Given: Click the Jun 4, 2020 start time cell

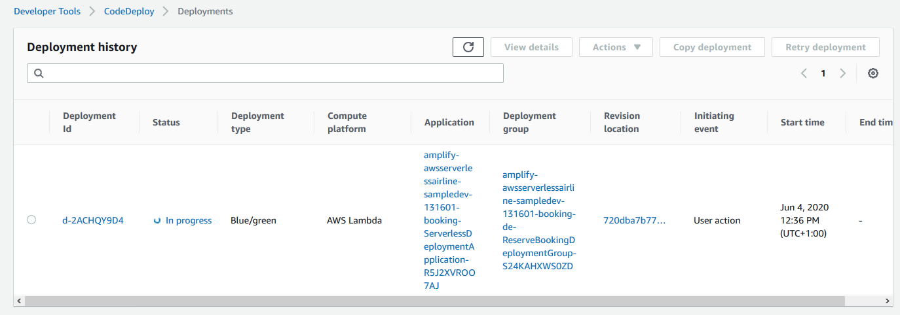Looking at the screenshot, I should [804, 220].
